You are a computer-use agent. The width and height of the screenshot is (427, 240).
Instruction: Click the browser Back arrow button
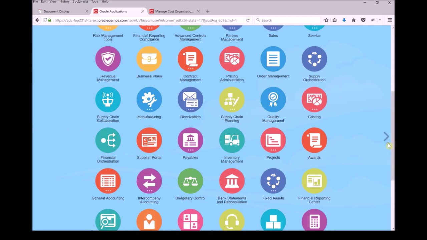click(37, 20)
